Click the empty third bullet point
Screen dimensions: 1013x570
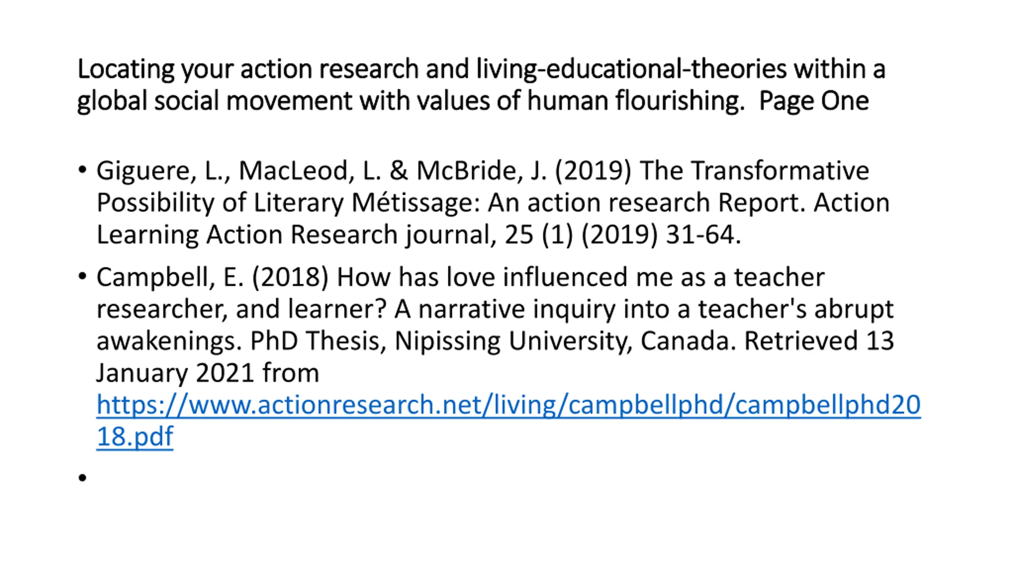click(82, 478)
